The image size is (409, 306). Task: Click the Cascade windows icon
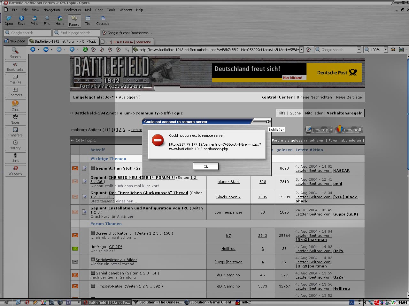tap(103, 21)
